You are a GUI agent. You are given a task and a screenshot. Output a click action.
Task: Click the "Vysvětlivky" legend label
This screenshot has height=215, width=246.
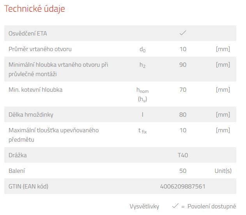click(x=145, y=206)
